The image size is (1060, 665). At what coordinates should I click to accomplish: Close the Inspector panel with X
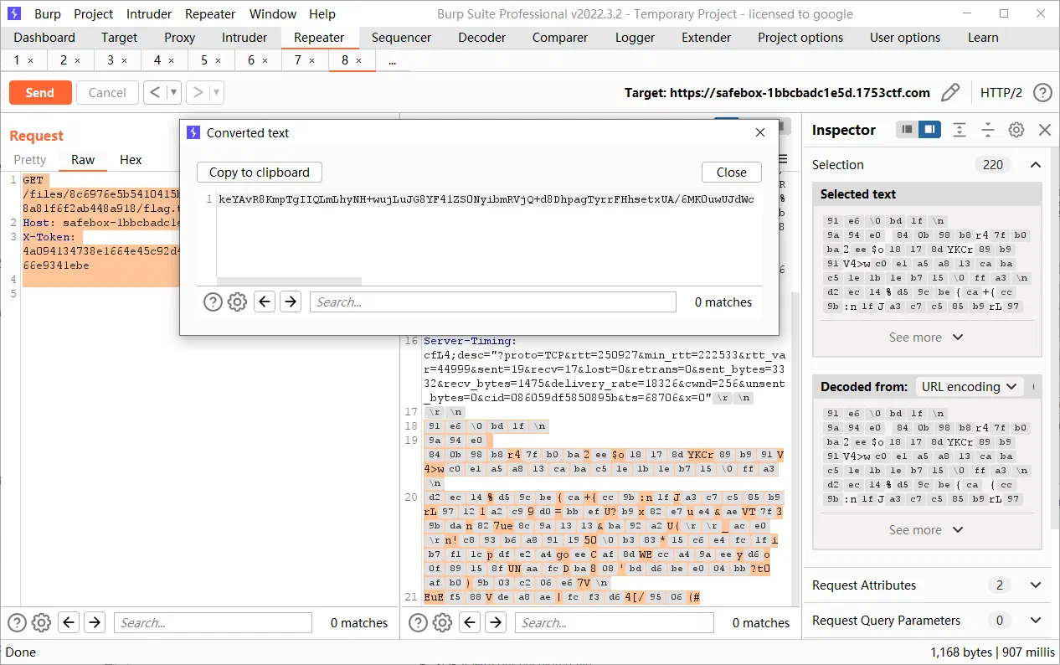(1044, 130)
